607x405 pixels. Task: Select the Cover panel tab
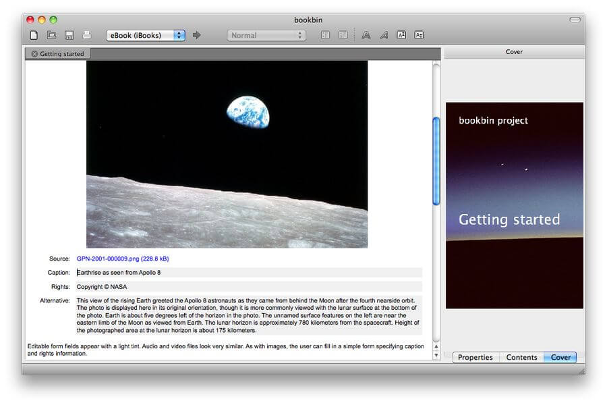pos(560,357)
